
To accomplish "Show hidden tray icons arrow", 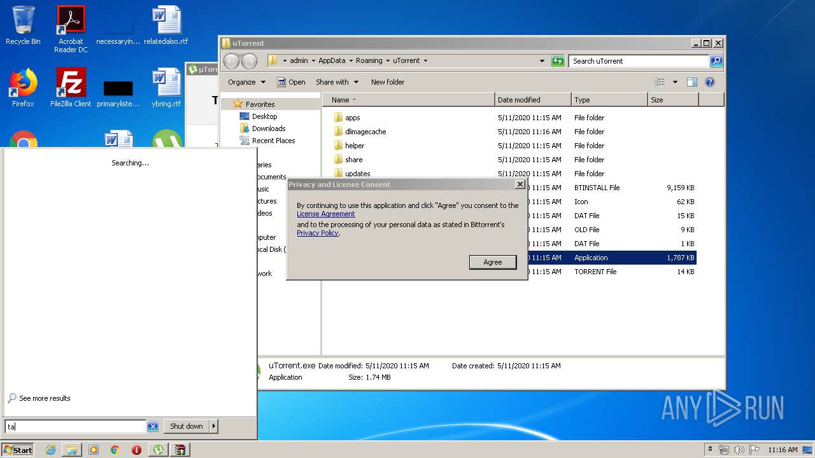I will (711, 450).
